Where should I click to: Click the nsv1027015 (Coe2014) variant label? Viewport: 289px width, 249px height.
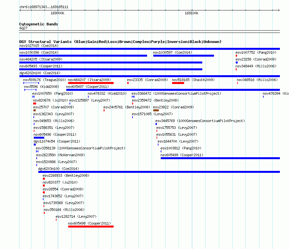tap(39, 46)
